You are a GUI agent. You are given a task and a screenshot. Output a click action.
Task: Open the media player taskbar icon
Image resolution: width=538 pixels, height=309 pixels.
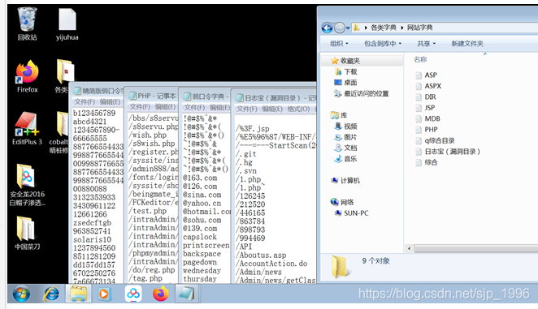pyautogui.click(x=104, y=294)
